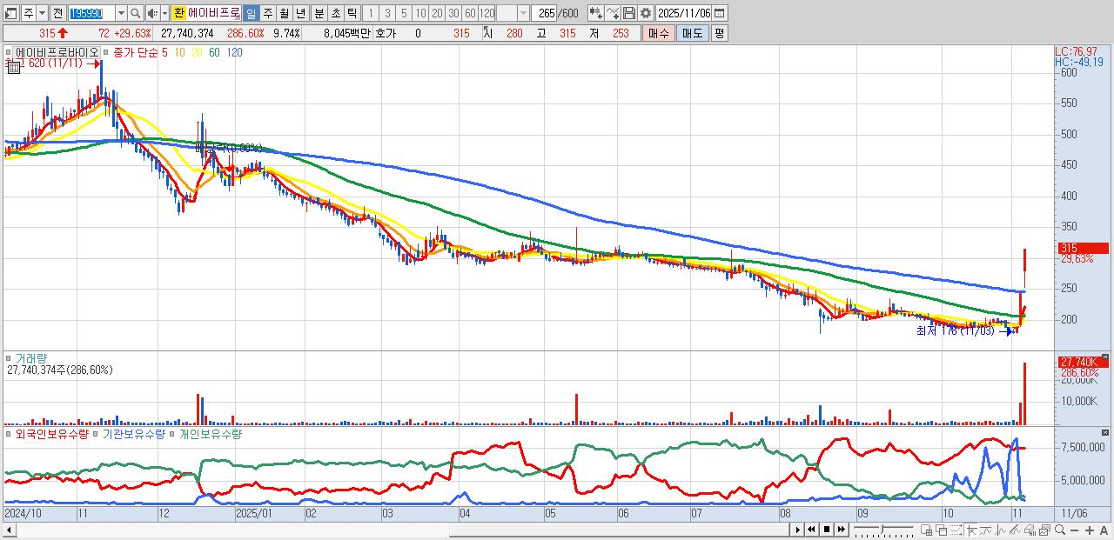The height and width of the screenshot is (540, 1114).
Task: Click the candle count field showing 265
Action: point(544,13)
